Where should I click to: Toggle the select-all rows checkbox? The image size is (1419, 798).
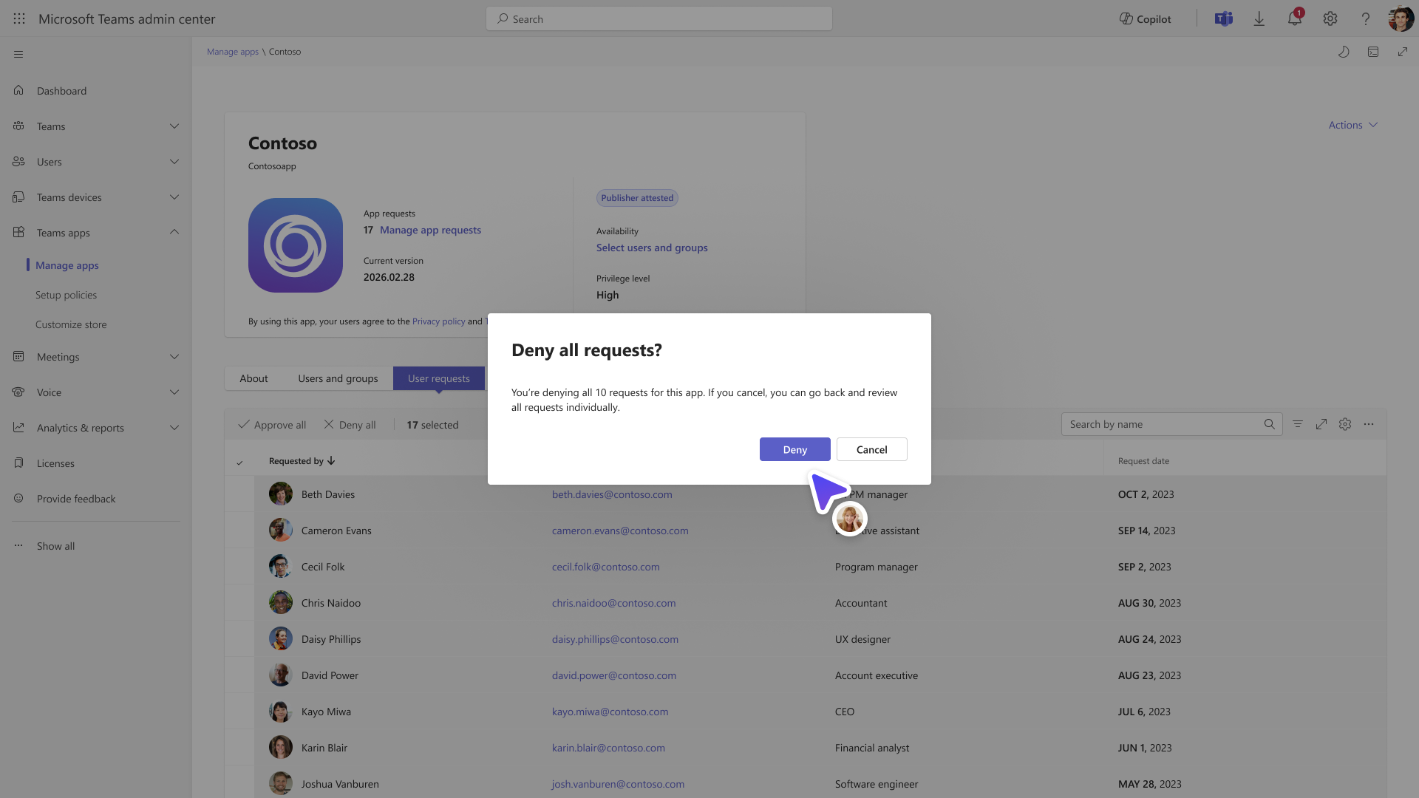(x=239, y=463)
